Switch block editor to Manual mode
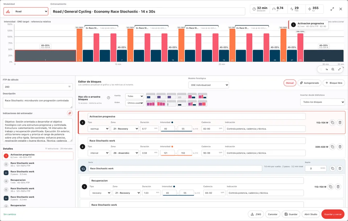 click(x=290, y=83)
